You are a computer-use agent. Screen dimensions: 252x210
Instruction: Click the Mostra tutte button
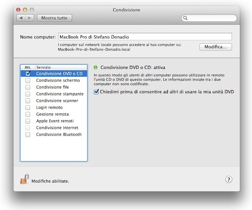tap(54, 18)
